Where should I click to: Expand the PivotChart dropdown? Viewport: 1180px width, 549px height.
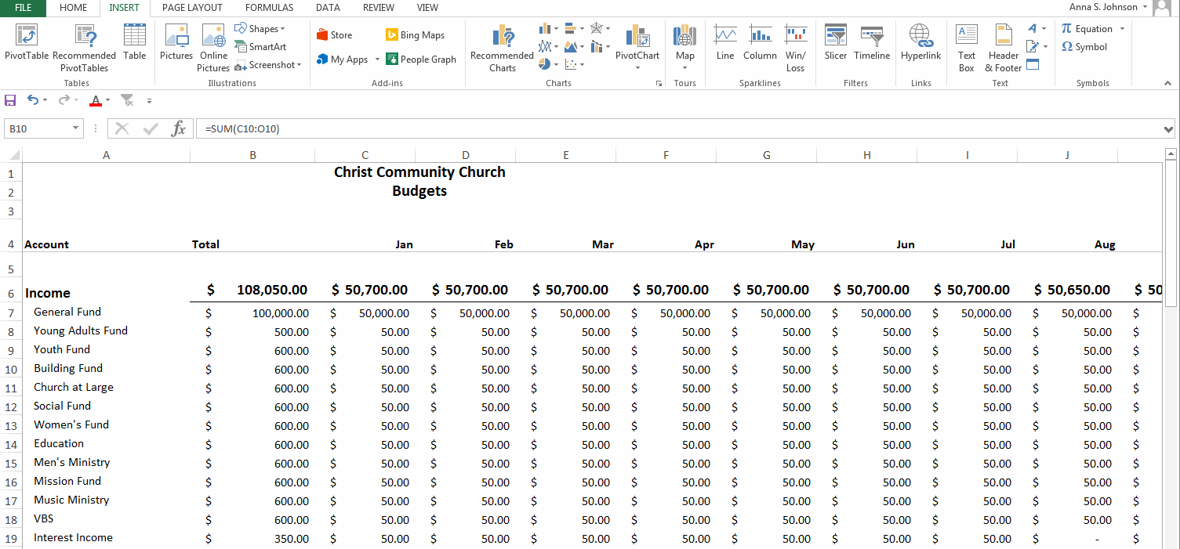(637, 67)
